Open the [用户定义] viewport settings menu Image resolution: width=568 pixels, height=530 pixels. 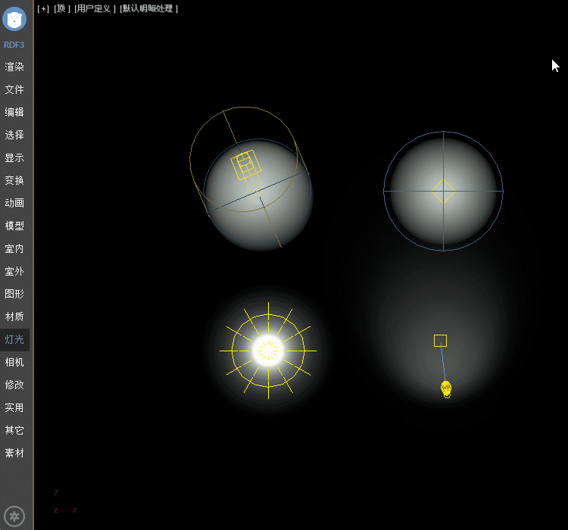95,8
